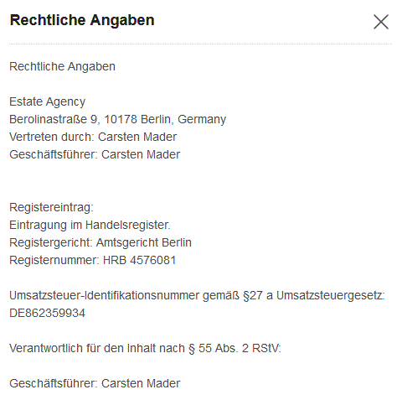The width and height of the screenshot is (397, 400).
Task: Click the Vertreten durch: Carsten Mader line
Action: (93, 137)
